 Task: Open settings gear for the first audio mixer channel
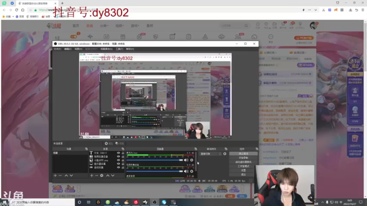(x=192, y=160)
